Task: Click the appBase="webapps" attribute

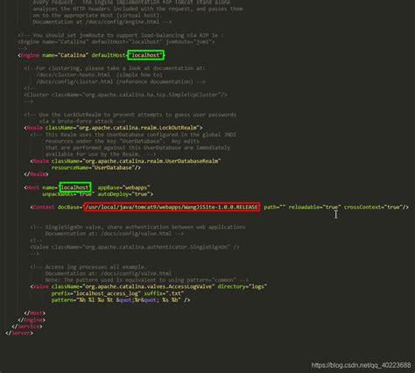Action: [x=123, y=187]
